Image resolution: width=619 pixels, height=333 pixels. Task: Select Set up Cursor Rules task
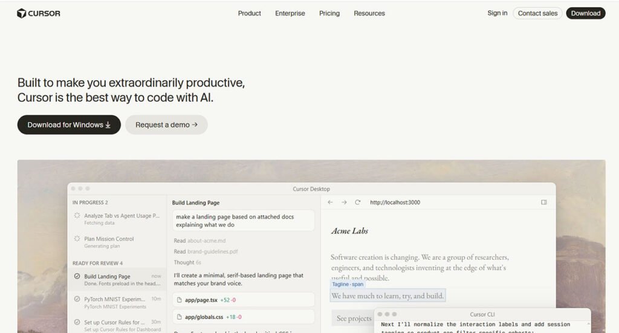pos(117,326)
